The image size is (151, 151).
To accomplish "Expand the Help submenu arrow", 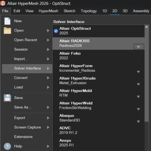I will (48, 146).
